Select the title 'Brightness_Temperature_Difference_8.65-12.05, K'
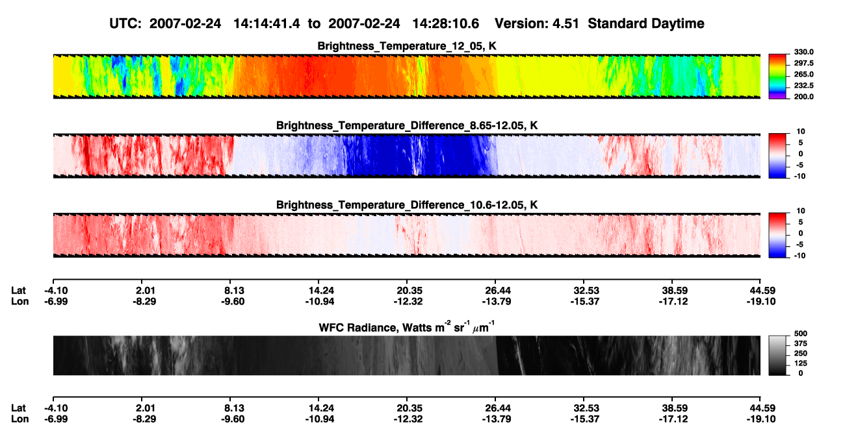This screenshot has height=433, width=845. (407, 125)
